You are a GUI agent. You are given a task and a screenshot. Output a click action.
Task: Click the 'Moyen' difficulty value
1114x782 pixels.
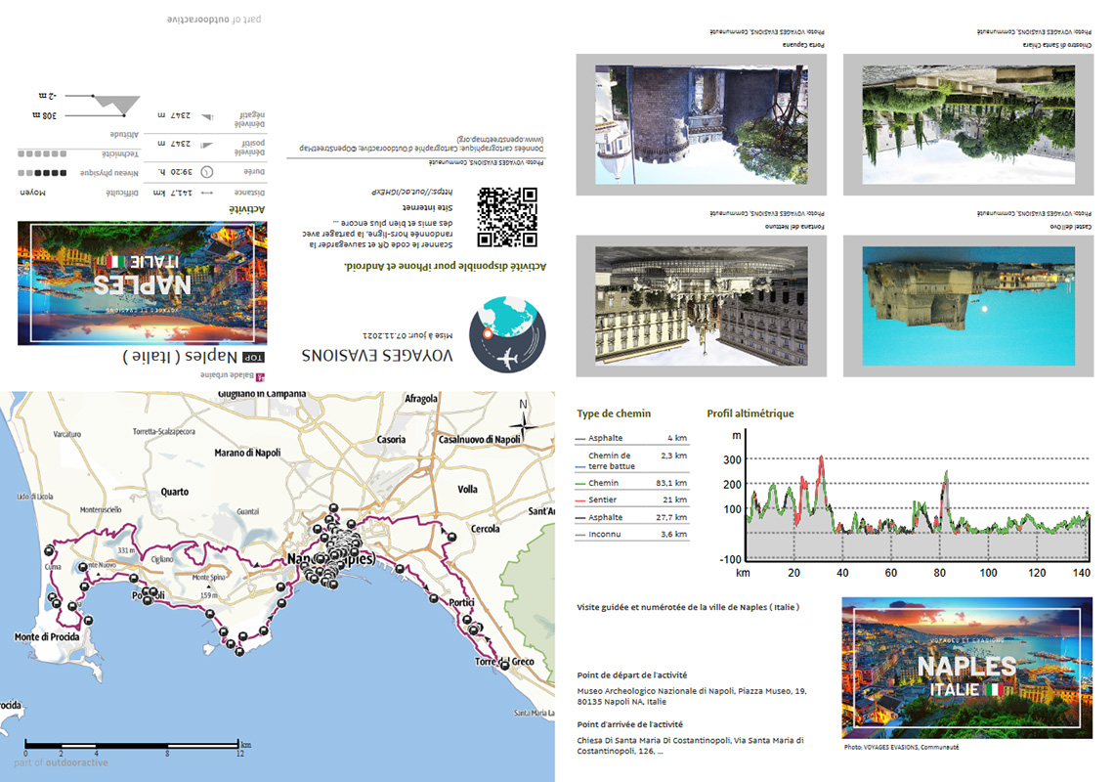pyautogui.click(x=32, y=193)
